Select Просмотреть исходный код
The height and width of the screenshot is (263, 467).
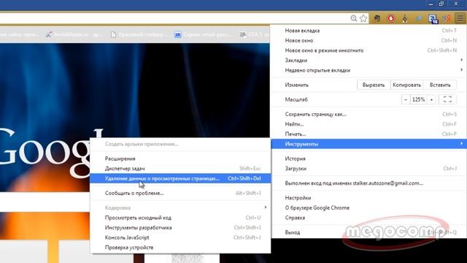180,218
